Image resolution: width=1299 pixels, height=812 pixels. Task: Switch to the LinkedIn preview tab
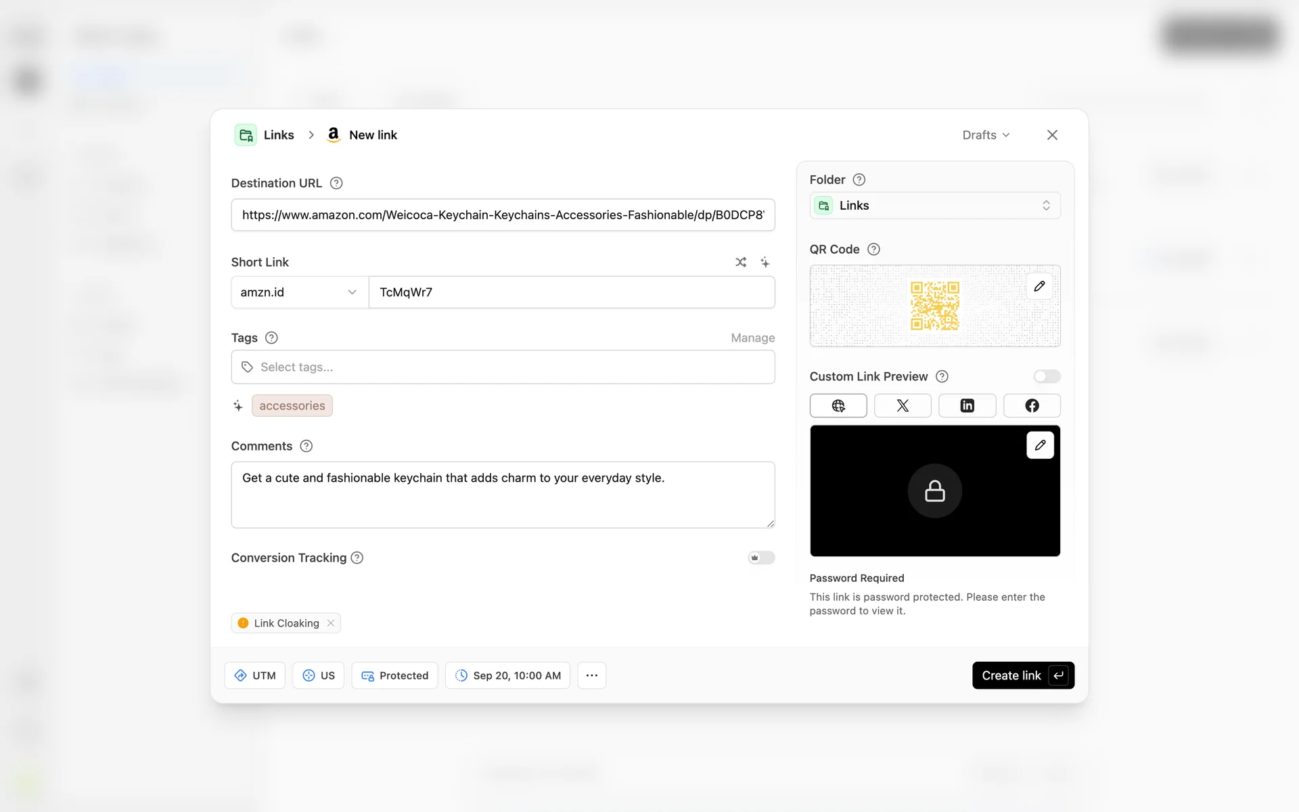[967, 405]
